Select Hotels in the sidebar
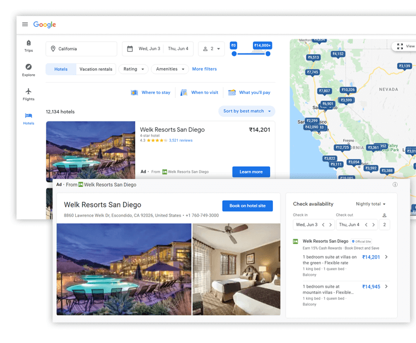Image resolution: width=416 pixels, height=343 pixels. (28, 119)
